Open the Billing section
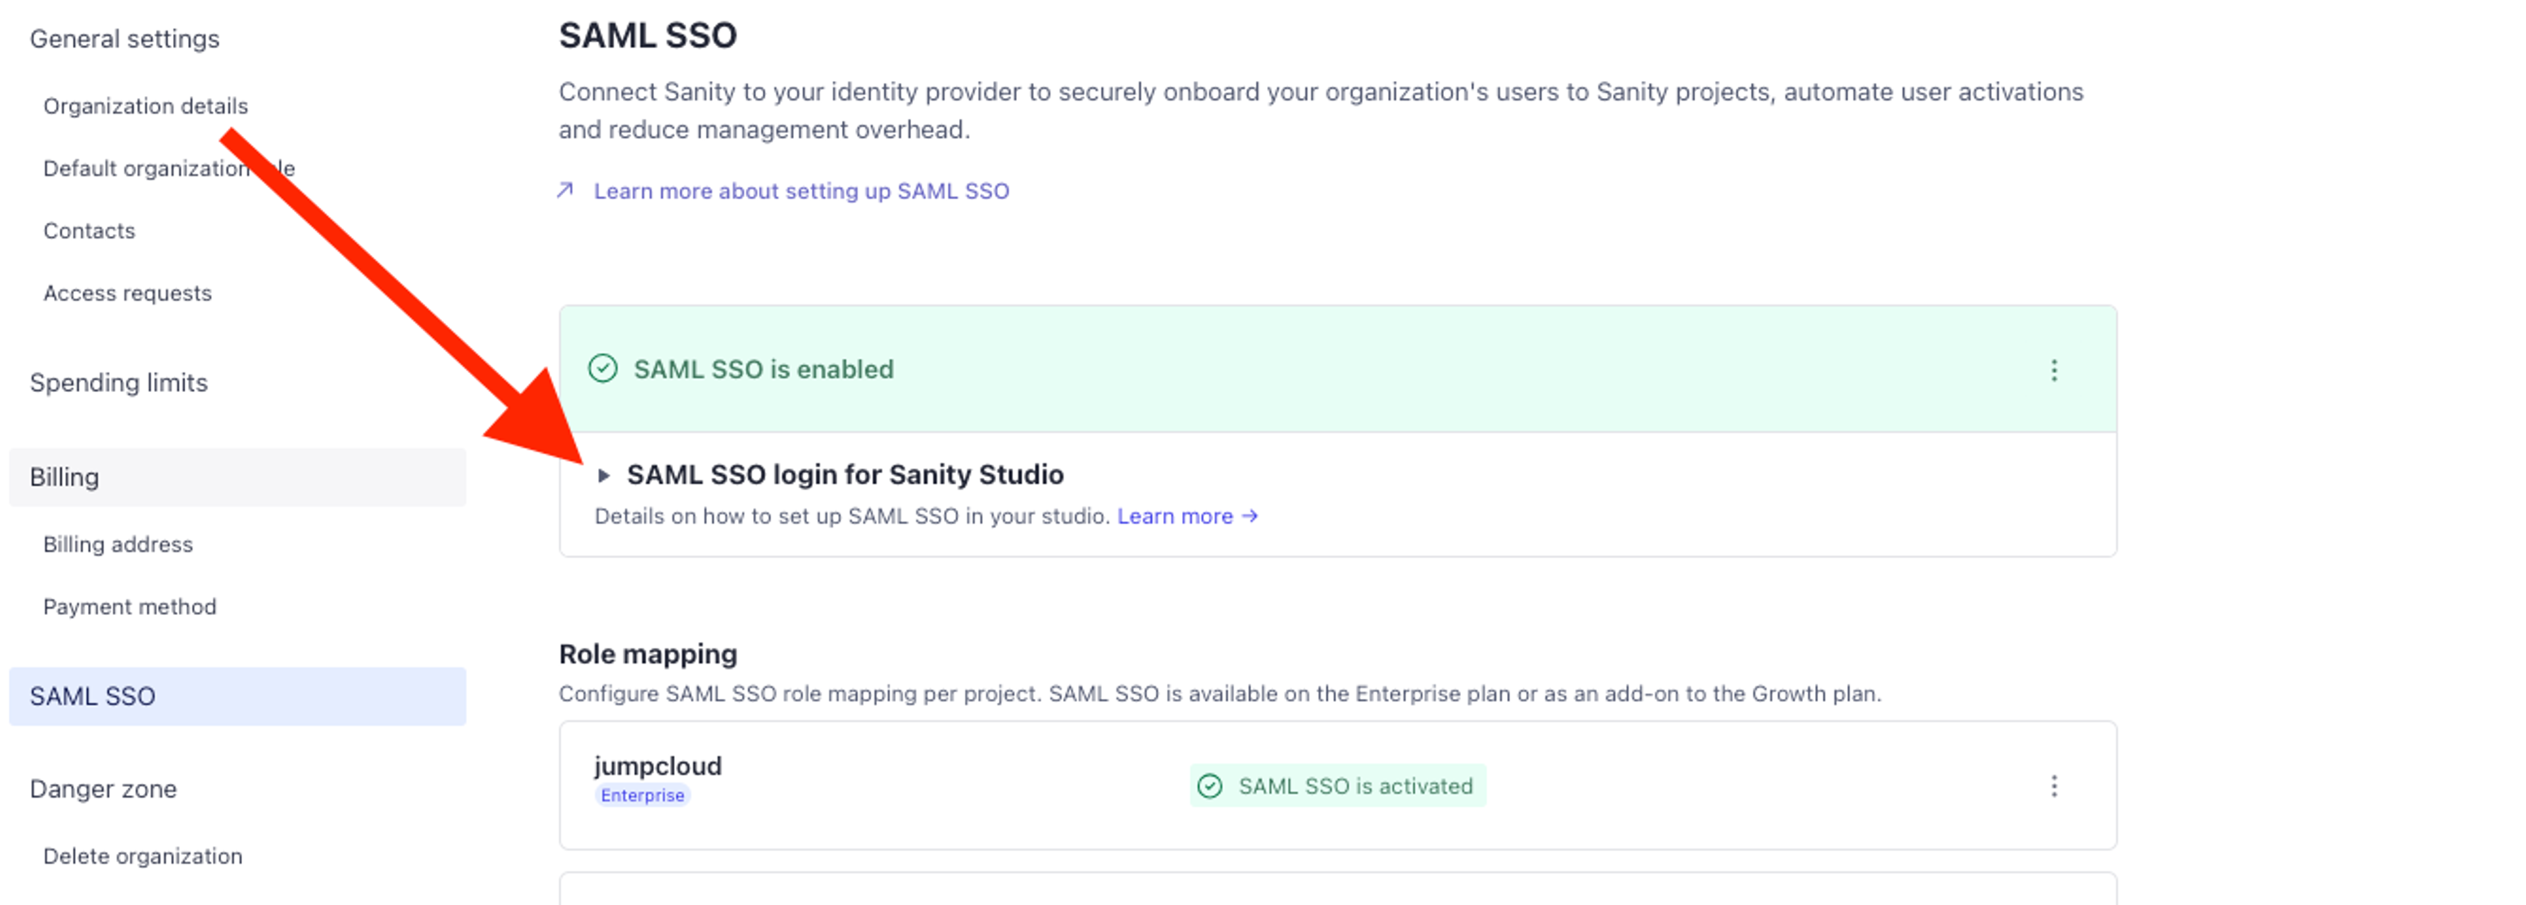 (x=64, y=477)
